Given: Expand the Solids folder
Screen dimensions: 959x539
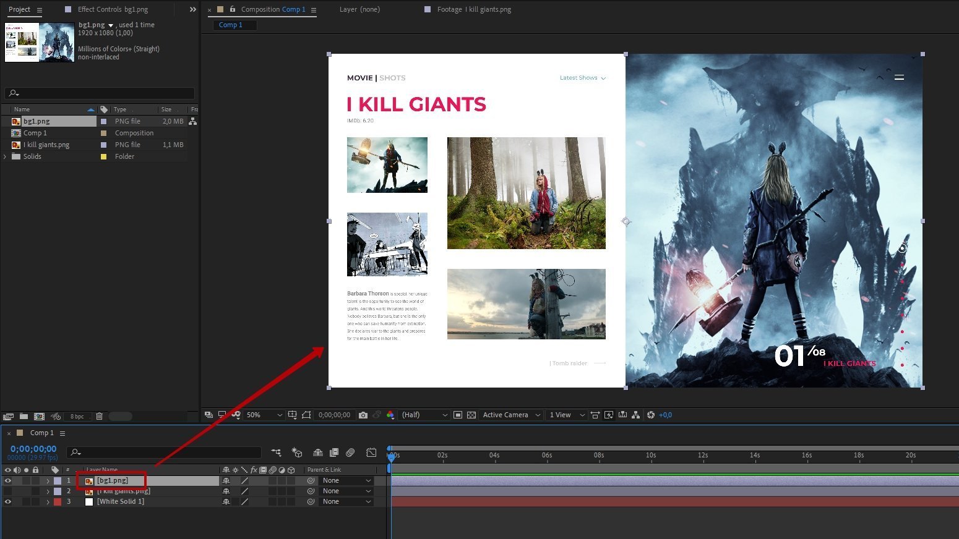Looking at the screenshot, I should (x=6, y=156).
